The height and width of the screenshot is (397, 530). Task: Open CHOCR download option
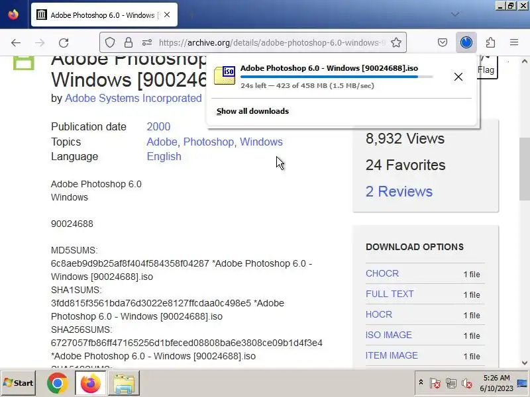pos(382,273)
